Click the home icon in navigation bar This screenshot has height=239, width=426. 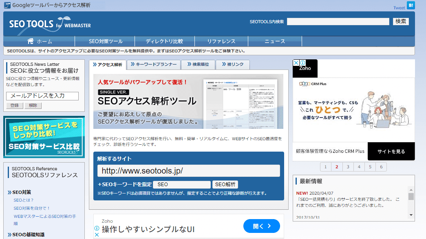(31, 41)
